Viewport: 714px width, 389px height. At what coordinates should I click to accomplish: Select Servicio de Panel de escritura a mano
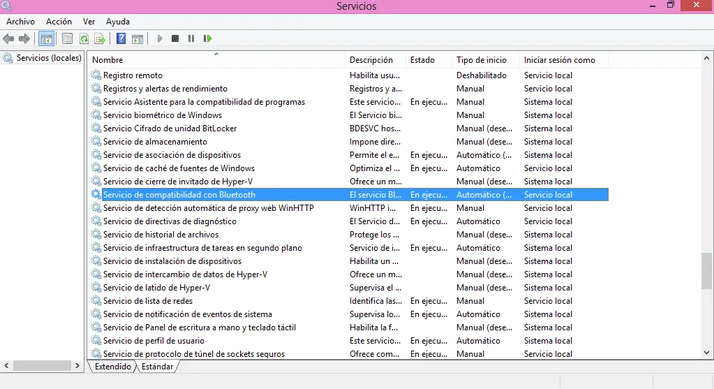click(200, 327)
